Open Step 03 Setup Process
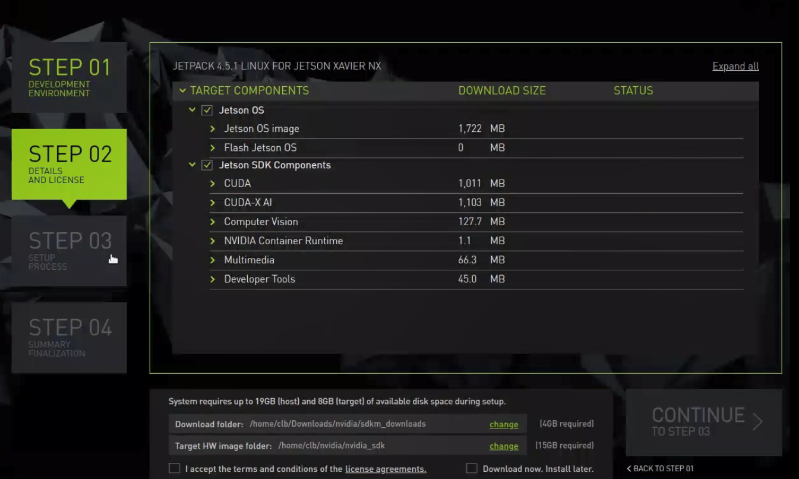 tap(69, 251)
